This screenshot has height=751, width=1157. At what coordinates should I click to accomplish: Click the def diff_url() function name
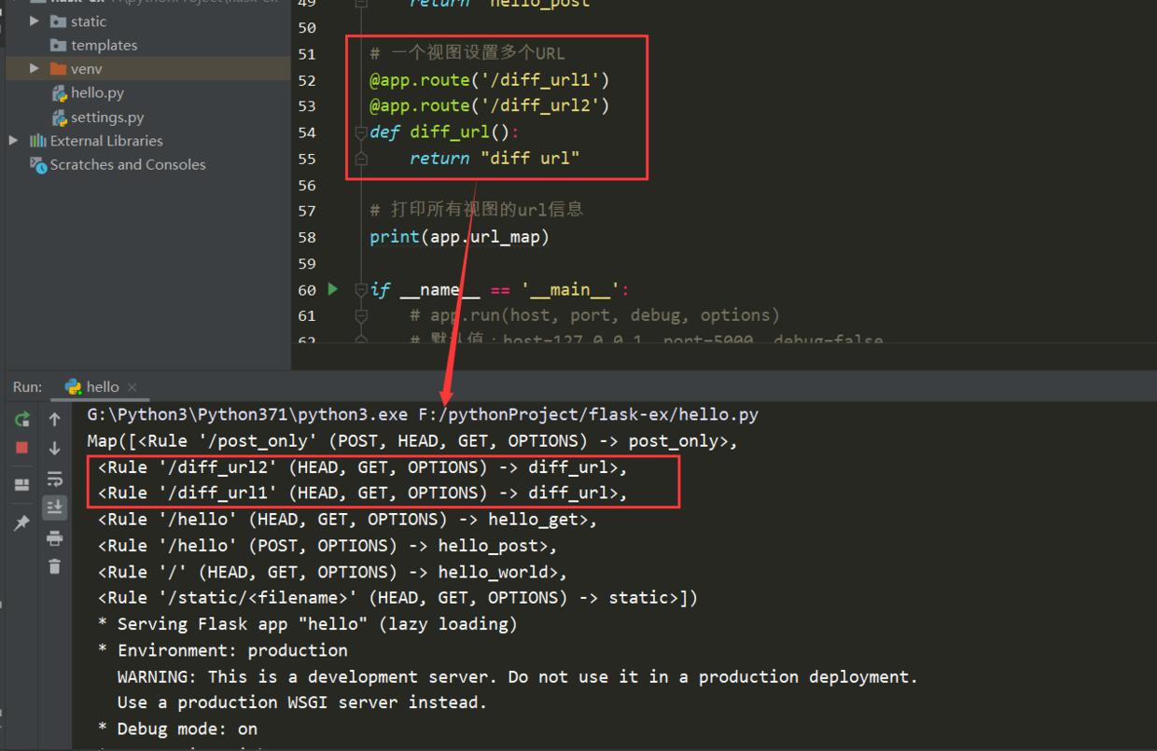pos(450,132)
